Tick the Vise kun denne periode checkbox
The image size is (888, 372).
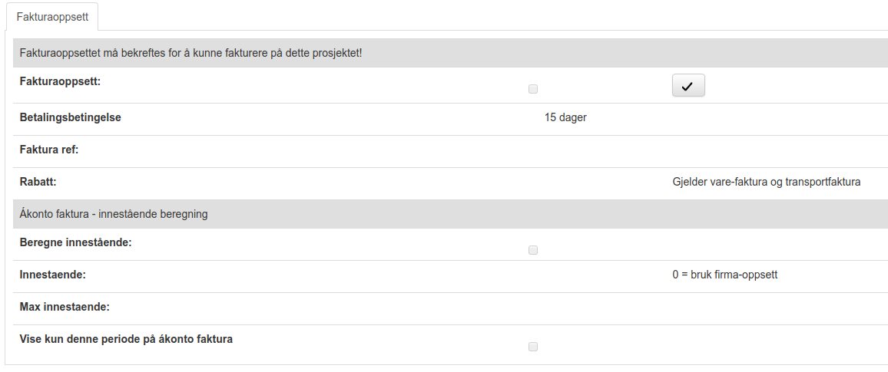pos(533,347)
